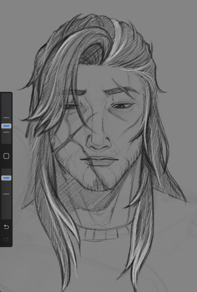
Task: Click the brush opacity slider handle
Action: tap(6, 178)
